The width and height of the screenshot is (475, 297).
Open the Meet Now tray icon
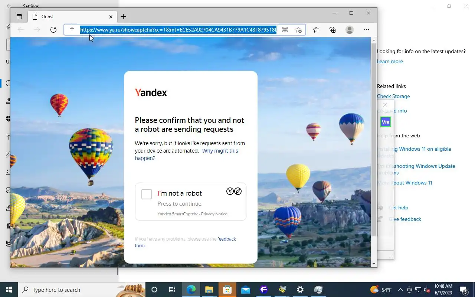[x=409, y=290]
